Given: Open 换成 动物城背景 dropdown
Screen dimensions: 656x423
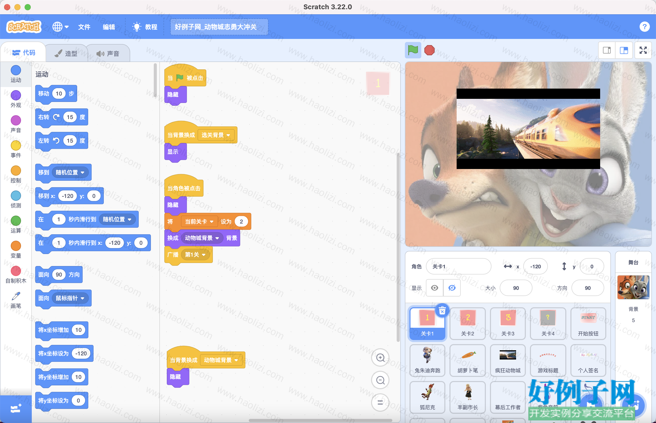Looking at the screenshot, I should 202,238.
